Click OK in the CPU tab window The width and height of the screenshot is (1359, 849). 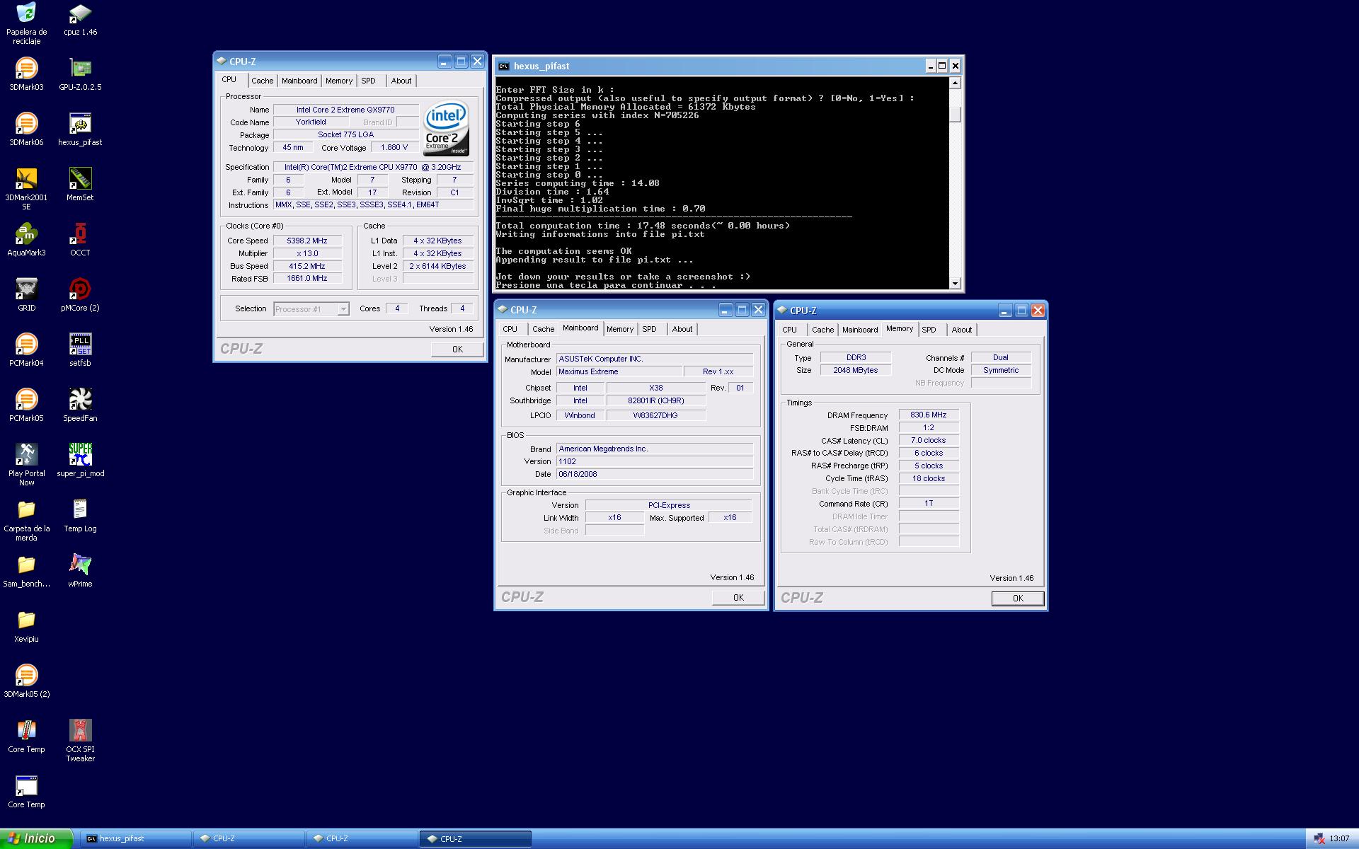pos(457,349)
